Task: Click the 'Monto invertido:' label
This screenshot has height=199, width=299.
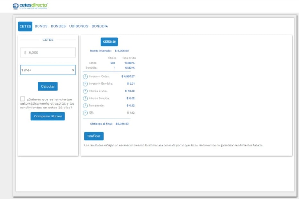Action: click(x=101, y=51)
